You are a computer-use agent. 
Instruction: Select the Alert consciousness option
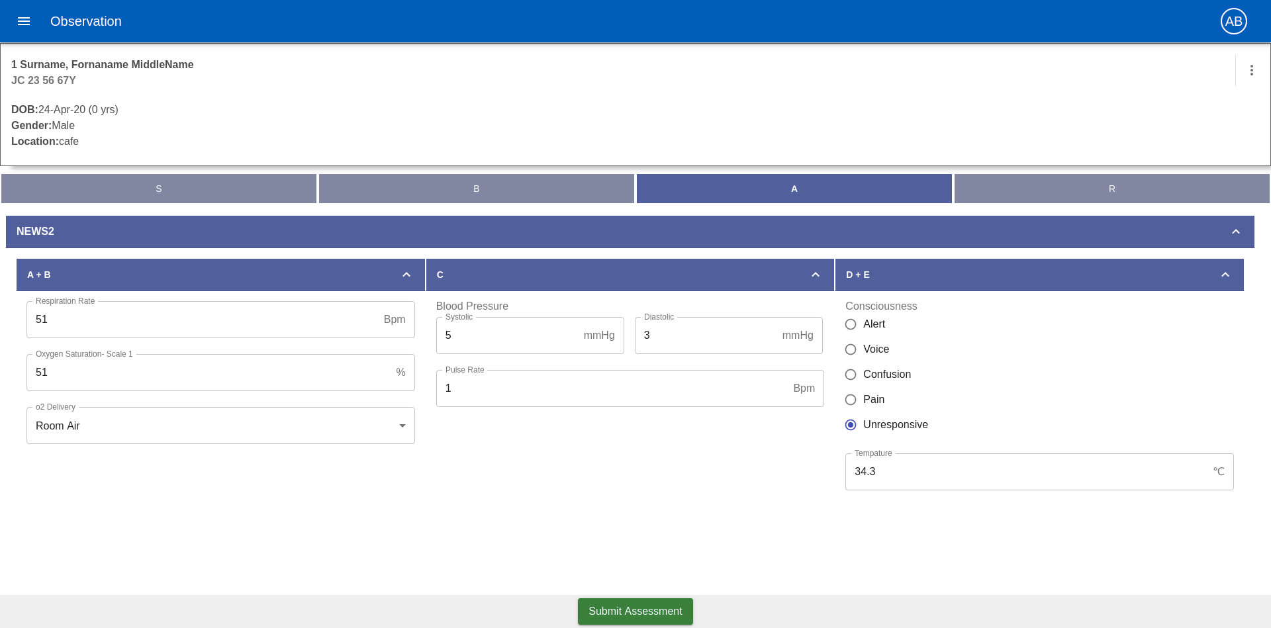tap(851, 324)
